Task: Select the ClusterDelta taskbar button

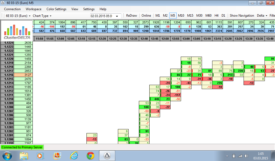Action: (x=107, y=156)
